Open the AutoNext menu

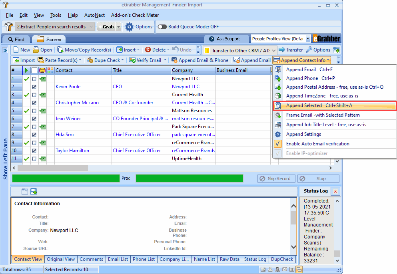pos(94,15)
